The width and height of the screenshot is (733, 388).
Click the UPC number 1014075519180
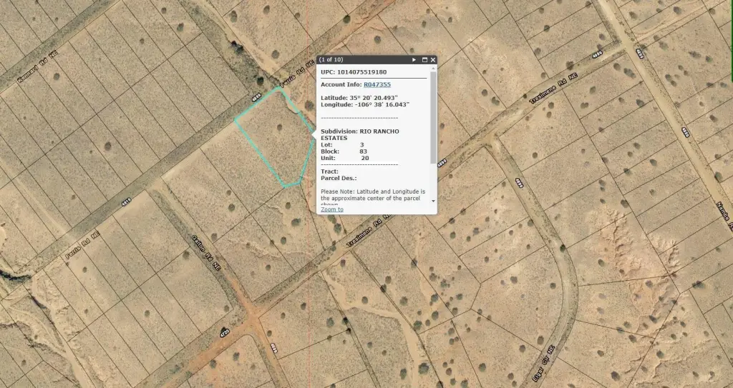tap(361, 72)
